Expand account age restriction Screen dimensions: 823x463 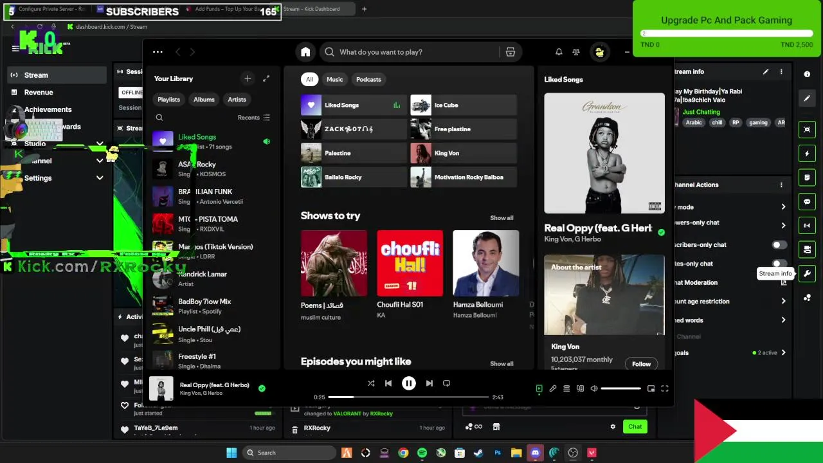783,302
